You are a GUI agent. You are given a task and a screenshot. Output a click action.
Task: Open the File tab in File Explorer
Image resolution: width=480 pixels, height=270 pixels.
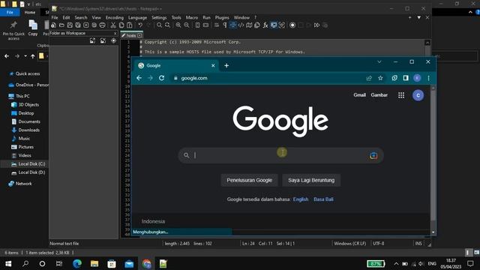click(10, 12)
